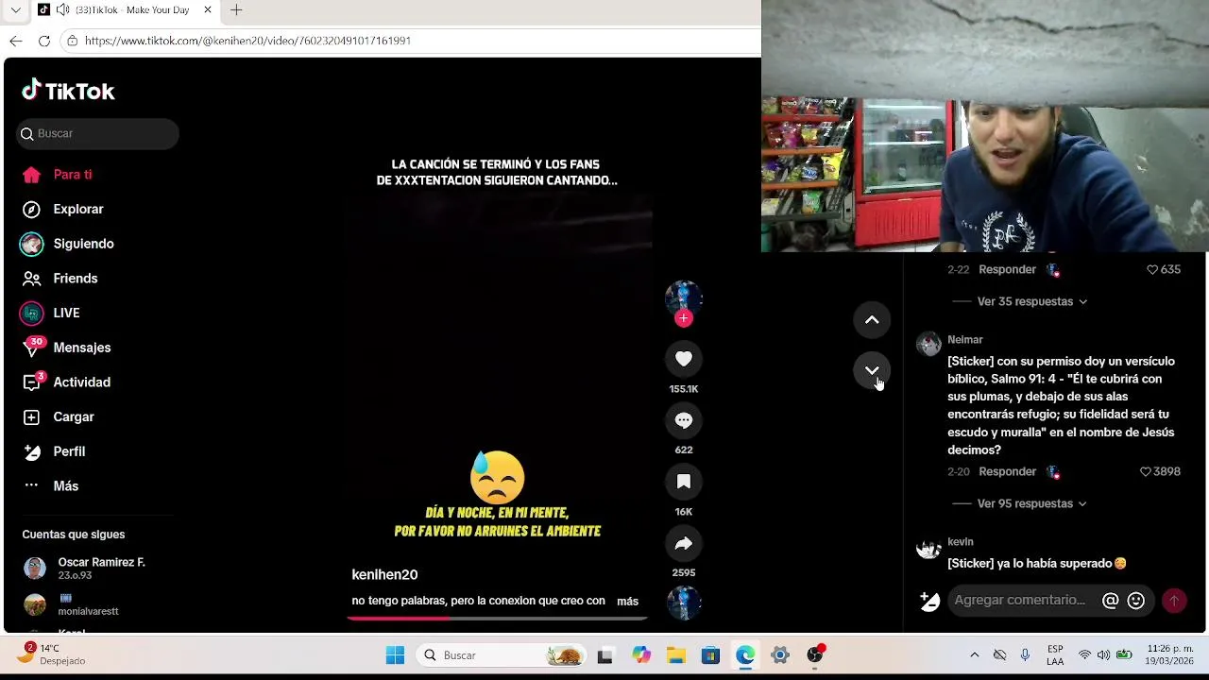Open the Explorar page

[x=62, y=209]
